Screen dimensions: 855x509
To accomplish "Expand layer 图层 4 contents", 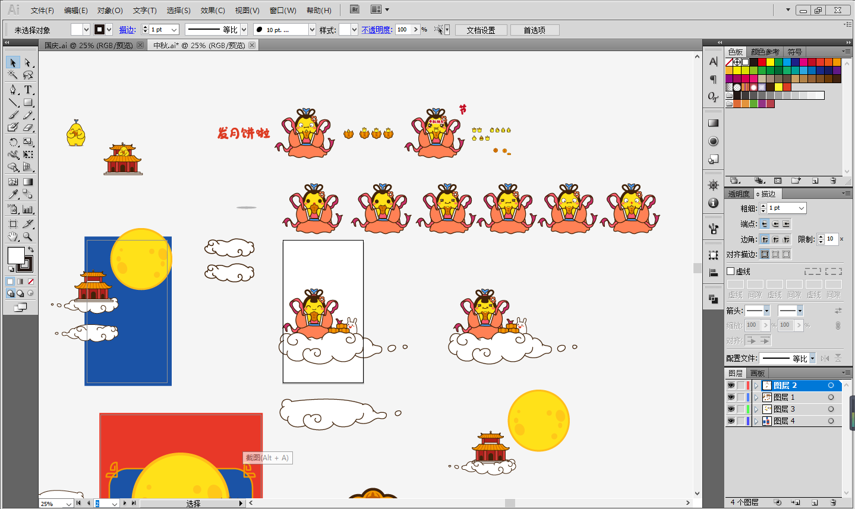I will (756, 421).
